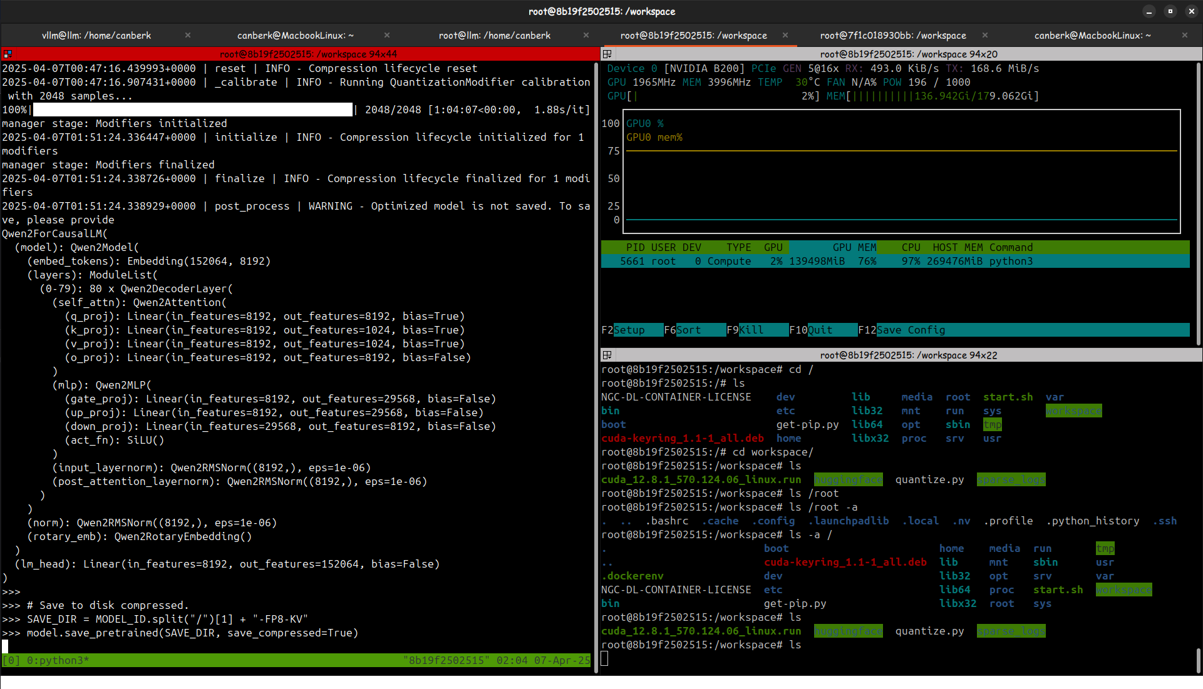The image size is (1203, 689).
Task: Click the Device 0 NVIDIA B200 label
Action: 676,69
